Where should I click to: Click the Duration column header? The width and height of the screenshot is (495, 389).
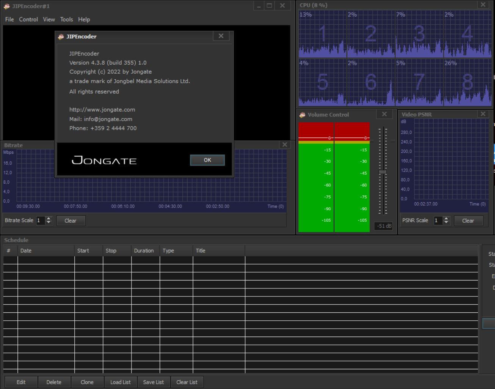pyautogui.click(x=146, y=251)
